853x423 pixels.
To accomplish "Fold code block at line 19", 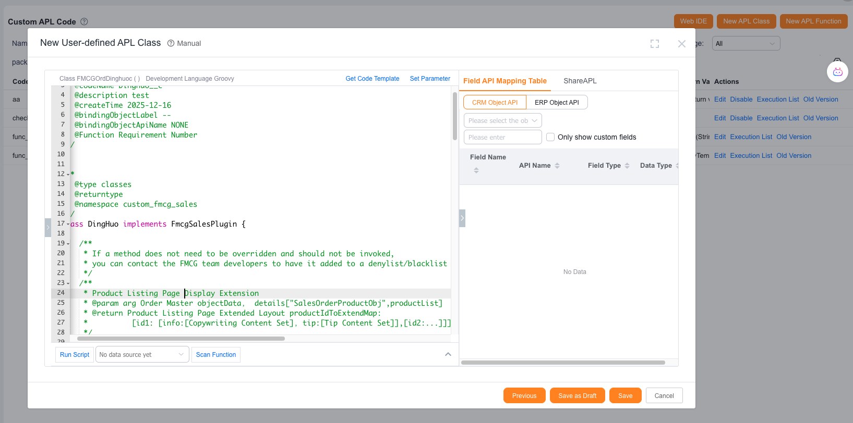I will (x=68, y=244).
